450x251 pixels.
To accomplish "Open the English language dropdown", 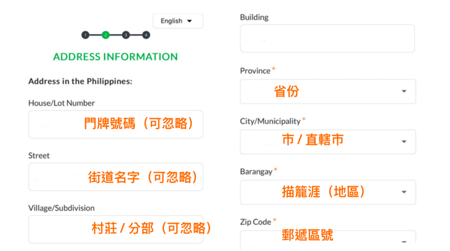I will click(x=178, y=21).
